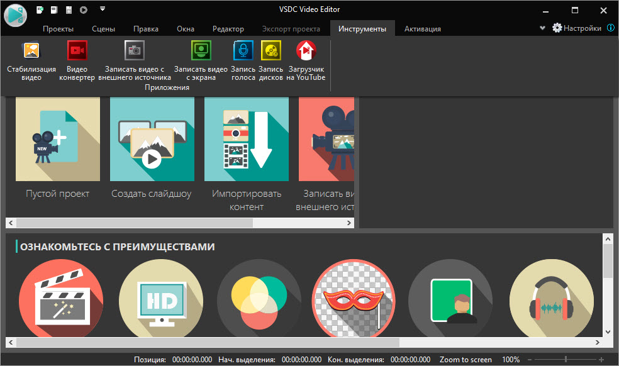Click the Создать слайдшоу label

click(151, 194)
